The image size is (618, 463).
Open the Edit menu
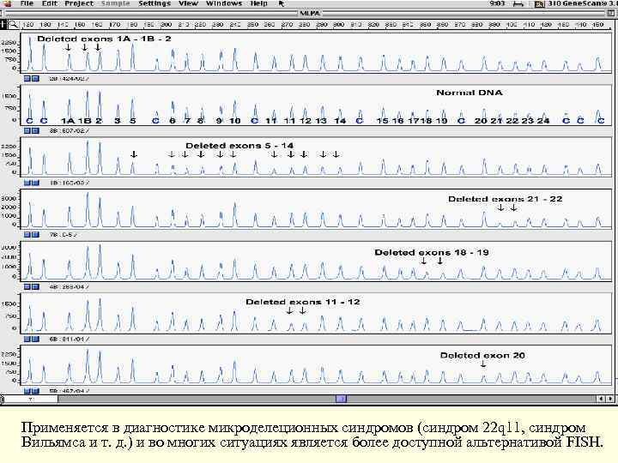[x=50, y=3]
